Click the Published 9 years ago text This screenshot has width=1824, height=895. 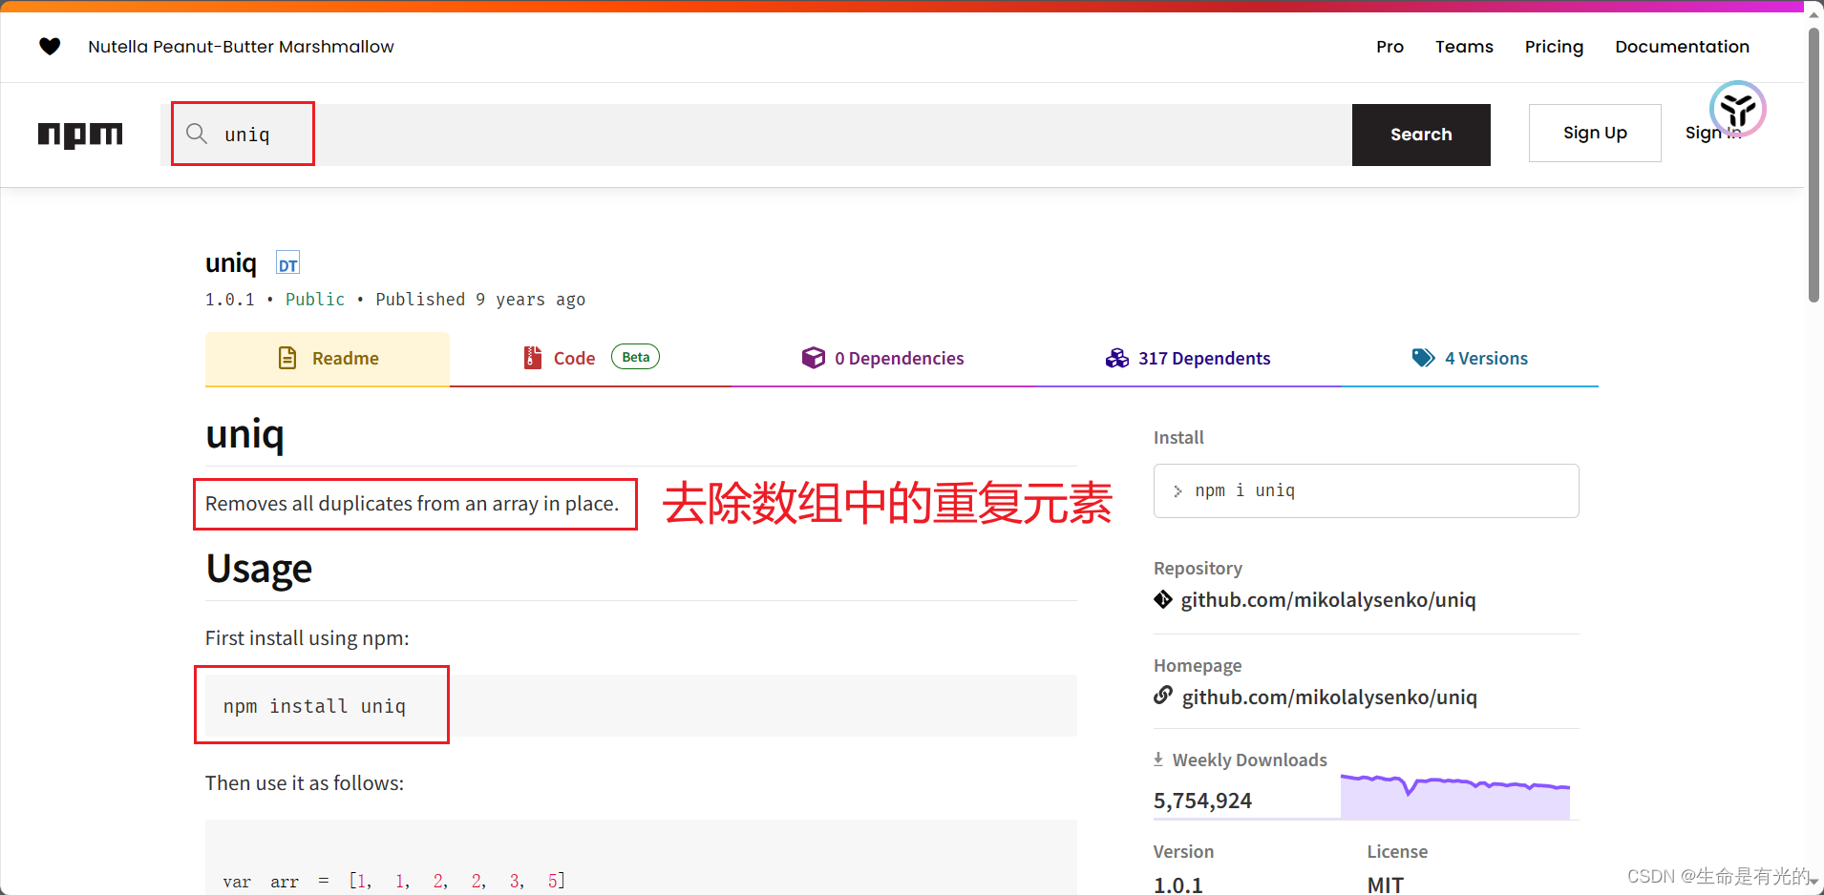(x=480, y=300)
